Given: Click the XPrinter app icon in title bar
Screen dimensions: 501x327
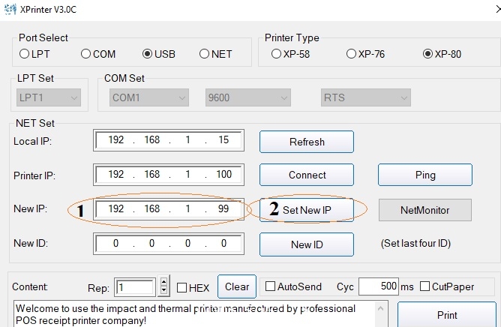Looking at the screenshot, I should point(10,9).
